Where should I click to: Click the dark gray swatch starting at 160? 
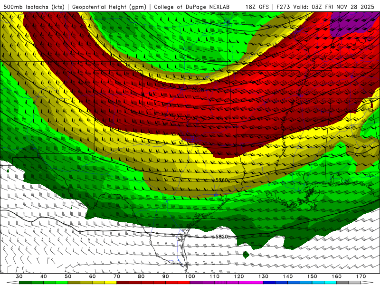(342, 283)
